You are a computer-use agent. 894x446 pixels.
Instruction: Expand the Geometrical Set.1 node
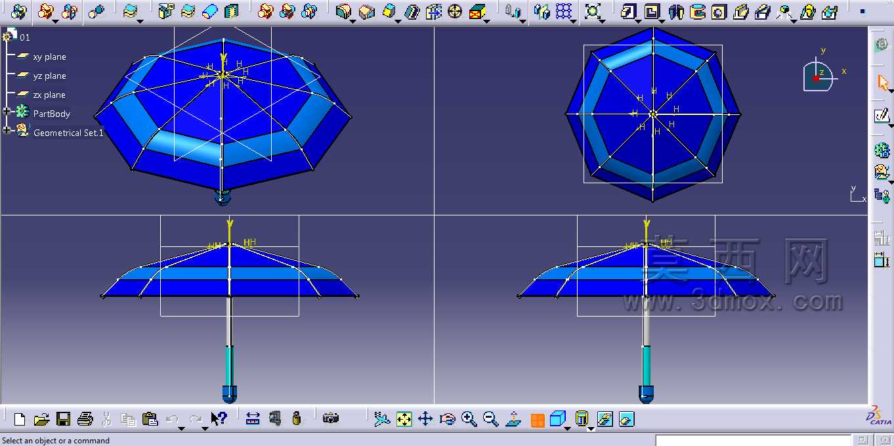[7, 130]
